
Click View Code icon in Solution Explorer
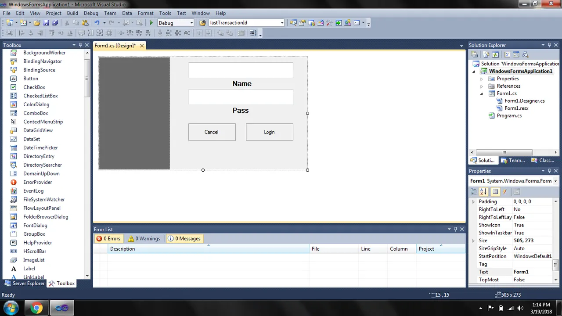coord(507,55)
